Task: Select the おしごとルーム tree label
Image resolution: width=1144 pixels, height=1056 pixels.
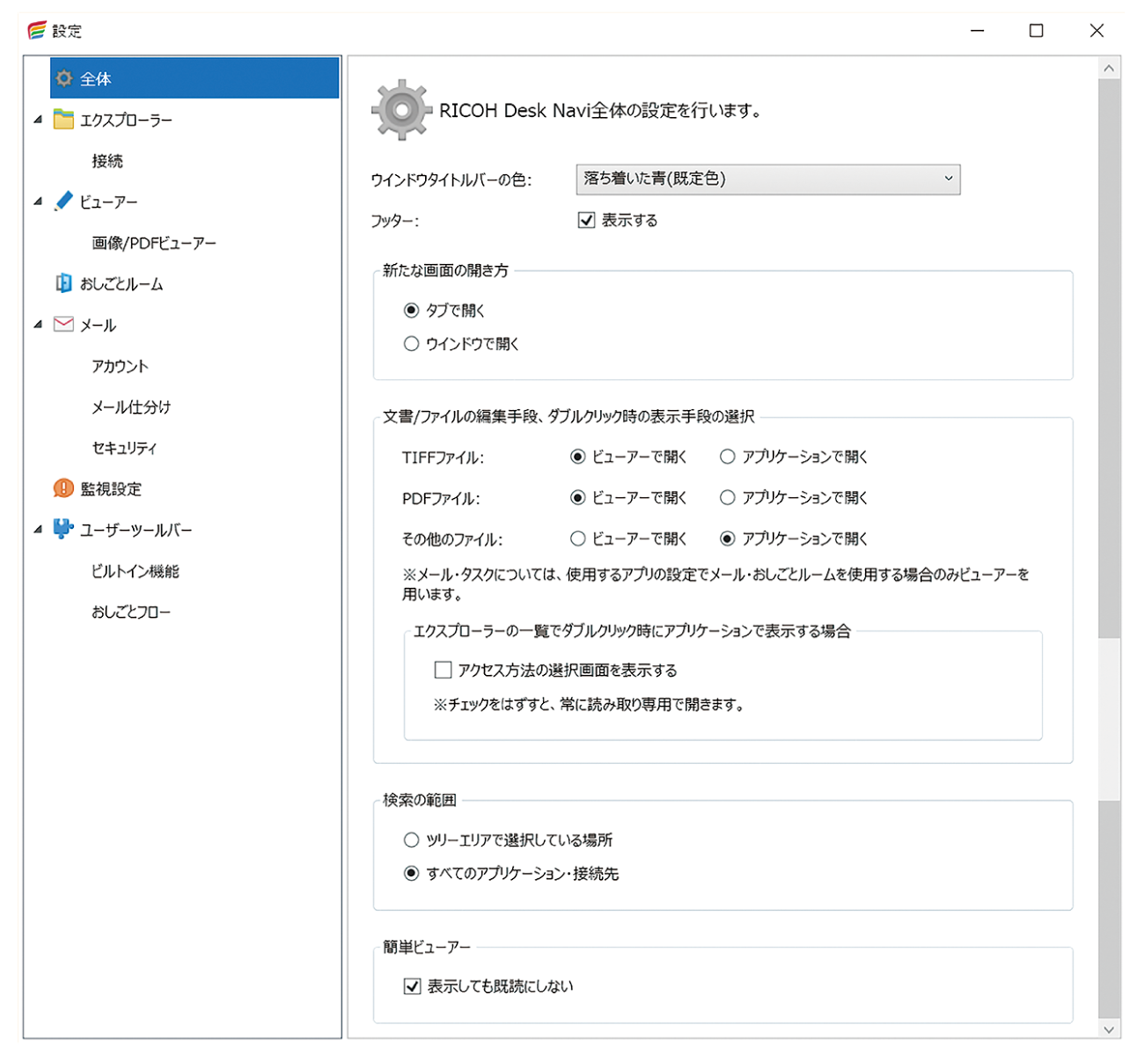Action: tap(121, 284)
